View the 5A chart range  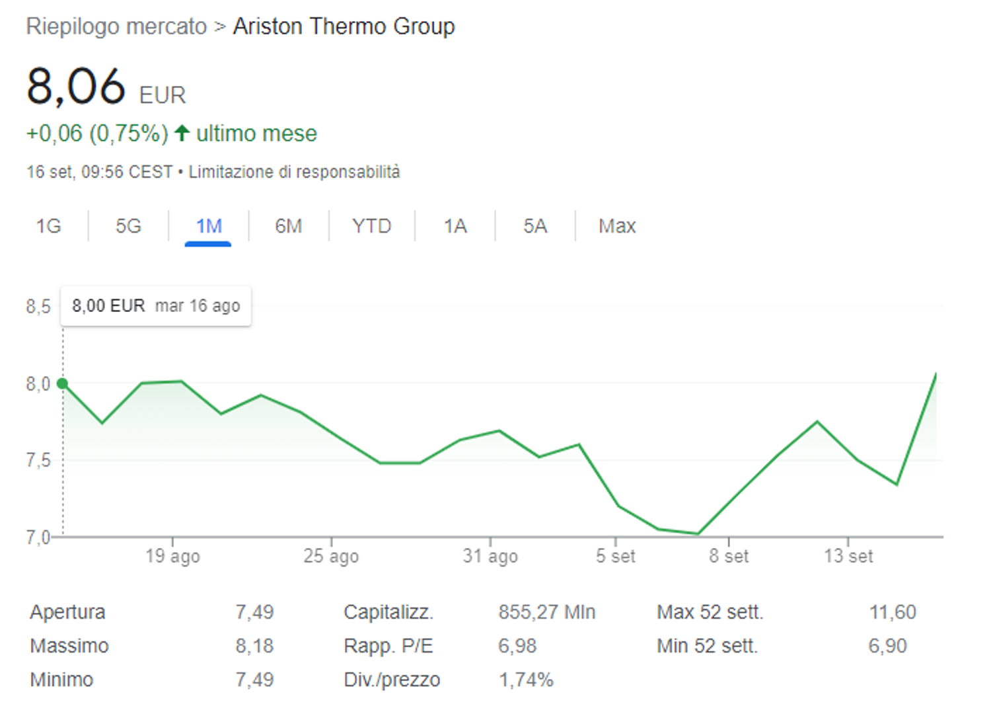(535, 226)
